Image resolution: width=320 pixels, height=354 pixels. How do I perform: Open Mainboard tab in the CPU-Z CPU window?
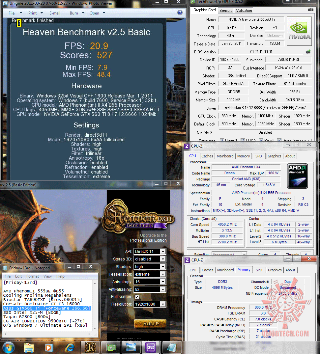225,156
